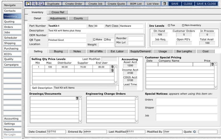Click the single magnifier find icon

(x=34, y=4)
